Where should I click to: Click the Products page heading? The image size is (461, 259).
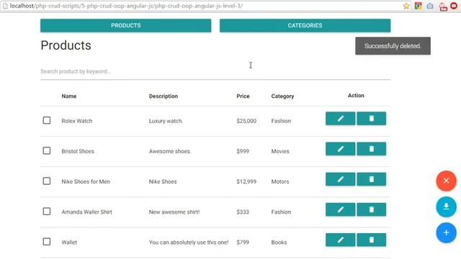pyautogui.click(x=66, y=45)
